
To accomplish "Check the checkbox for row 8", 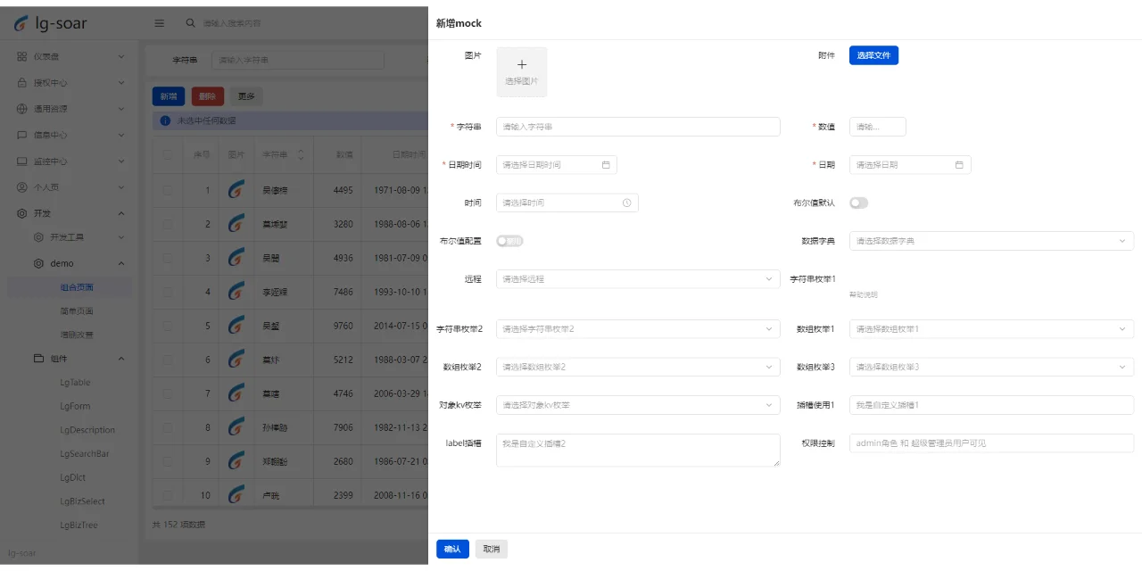I will pos(167,427).
